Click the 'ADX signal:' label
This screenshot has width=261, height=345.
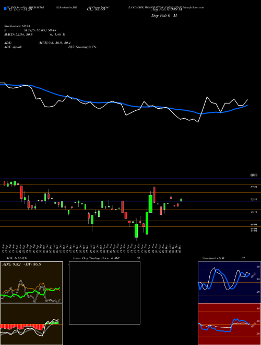coord(13,47)
